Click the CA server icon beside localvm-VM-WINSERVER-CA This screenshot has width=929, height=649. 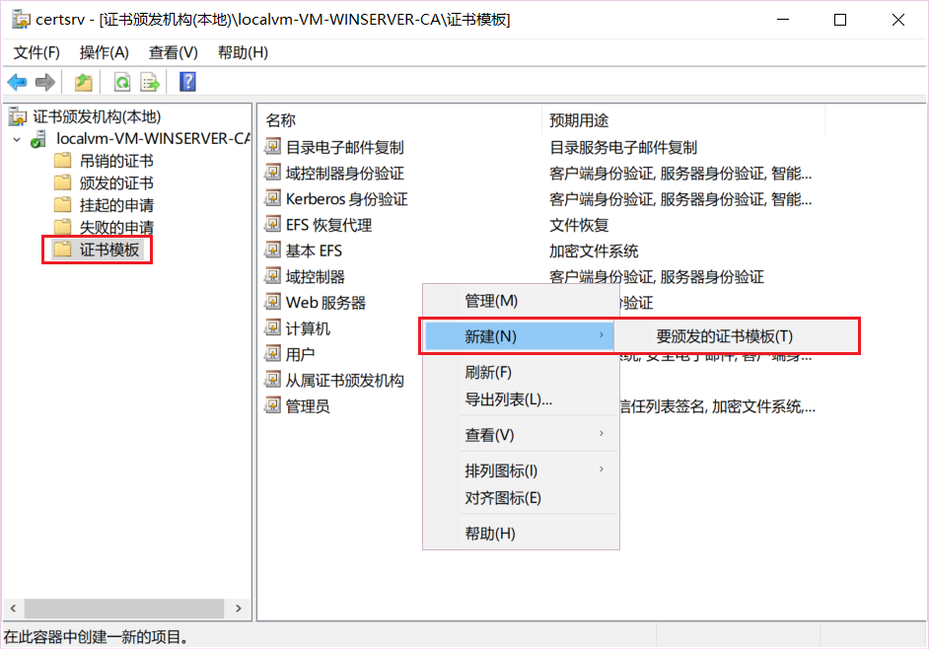click(37, 139)
